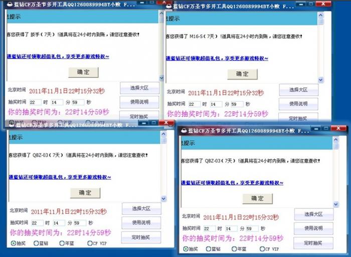The height and width of the screenshot is (257, 351).
Task: Focus seconds field in bottom-left window
Action: point(80,223)
